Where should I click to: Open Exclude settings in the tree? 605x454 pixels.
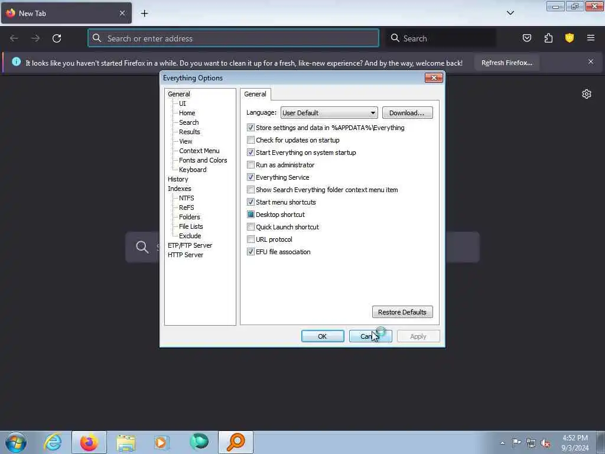coord(190,236)
